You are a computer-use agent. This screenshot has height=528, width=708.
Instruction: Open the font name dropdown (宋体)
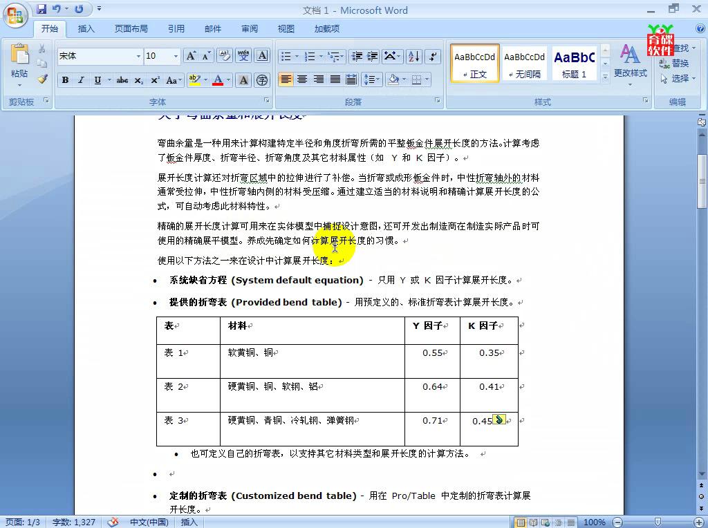[138, 56]
